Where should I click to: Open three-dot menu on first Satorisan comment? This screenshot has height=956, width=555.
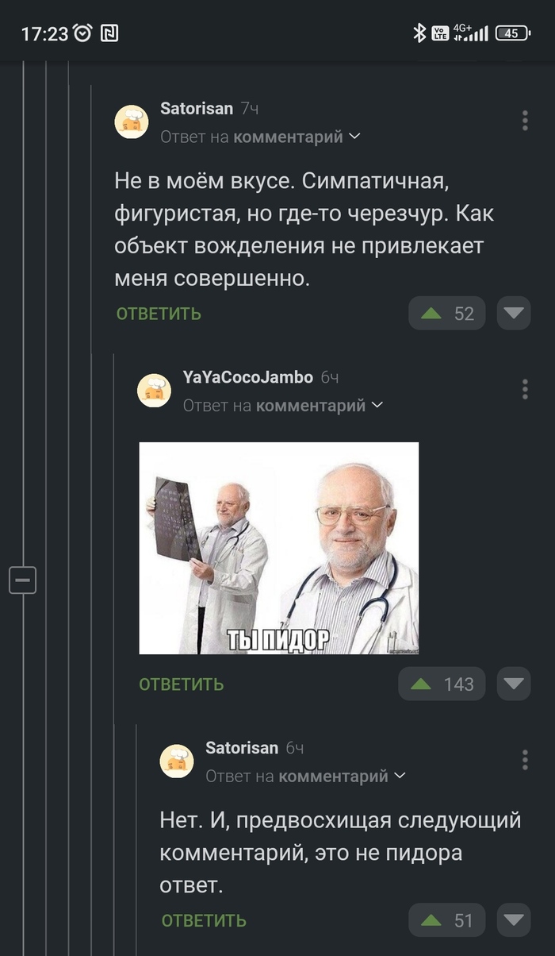pyautogui.click(x=525, y=121)
